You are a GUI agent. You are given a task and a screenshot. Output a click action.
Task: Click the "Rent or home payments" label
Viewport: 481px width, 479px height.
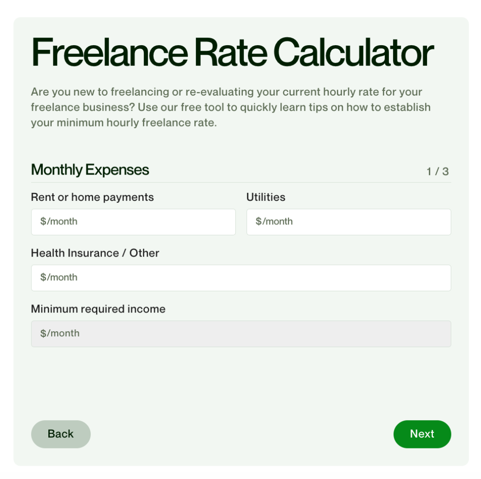[x=92, y=197]
